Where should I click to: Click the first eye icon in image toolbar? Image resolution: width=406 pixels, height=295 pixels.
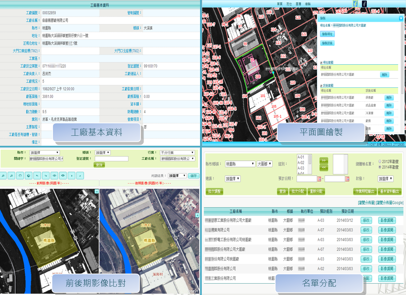pos(54,176)
